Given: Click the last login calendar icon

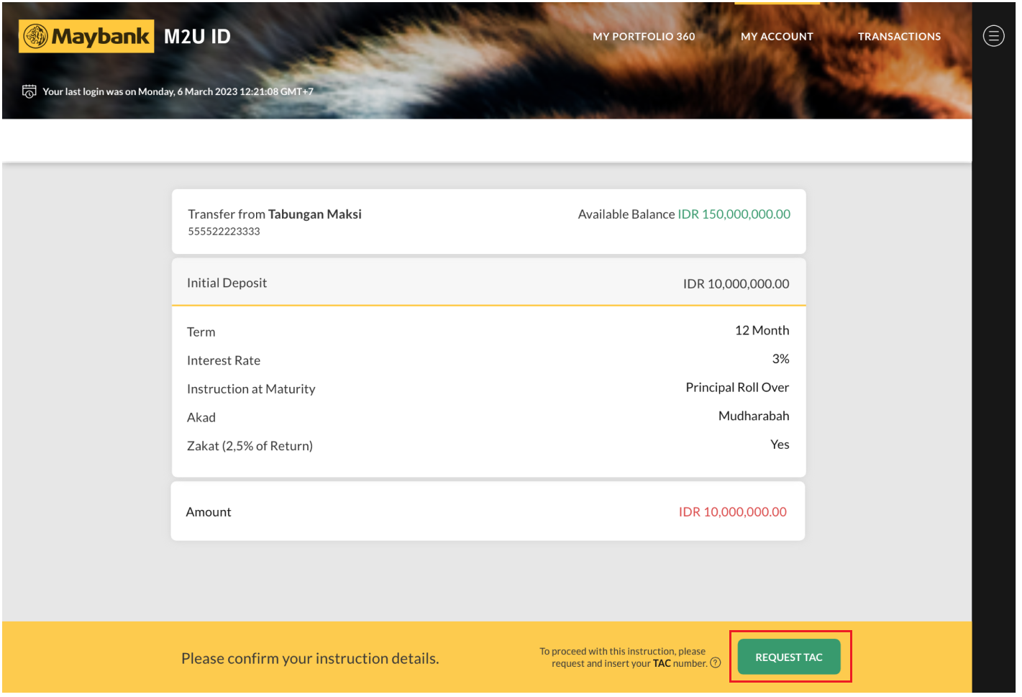Looking at the screenshot, I should coord(29,91).
